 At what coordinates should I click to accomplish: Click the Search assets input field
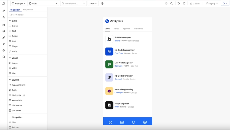(x=27, y=15)
